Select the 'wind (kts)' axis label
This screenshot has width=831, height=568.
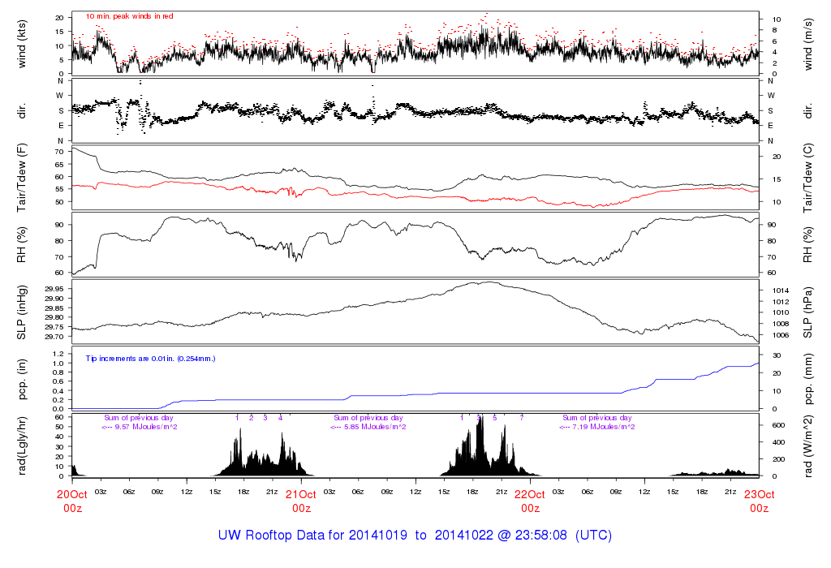point(22,44)
